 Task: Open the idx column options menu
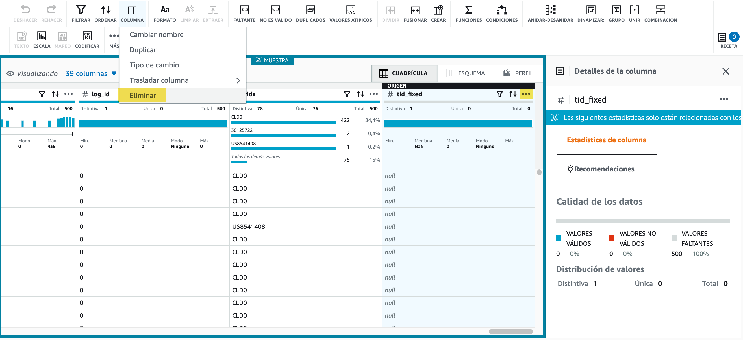373,94
